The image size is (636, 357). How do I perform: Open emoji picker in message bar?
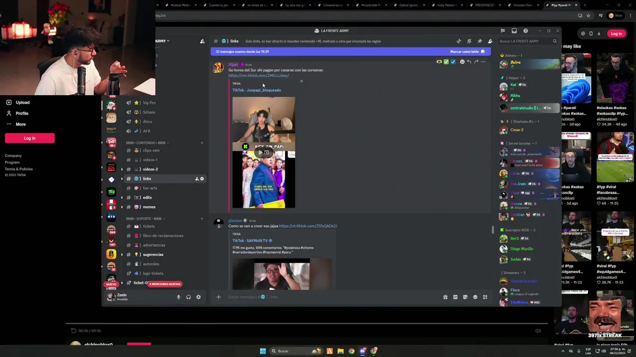pos(475,297)
